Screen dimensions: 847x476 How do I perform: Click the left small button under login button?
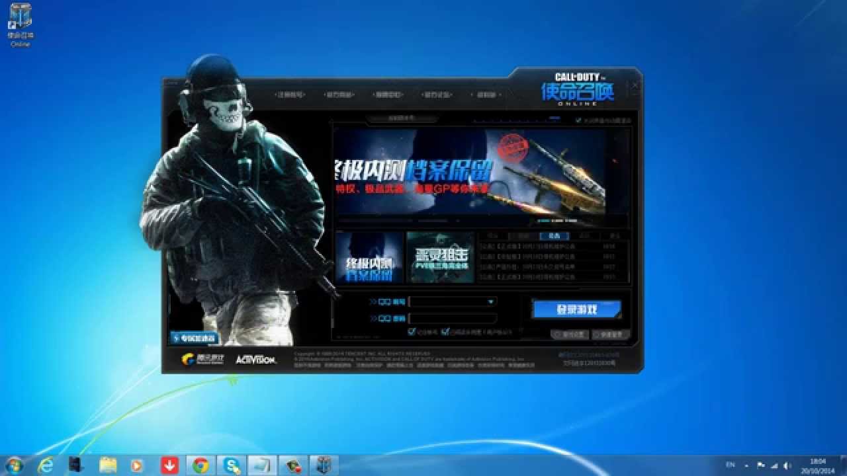(x=570, y=335)
